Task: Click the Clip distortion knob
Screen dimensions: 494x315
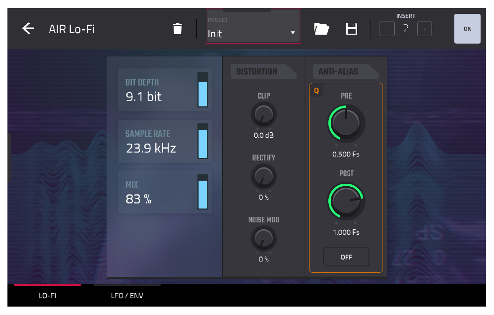Action: click(x=263, y=114)
